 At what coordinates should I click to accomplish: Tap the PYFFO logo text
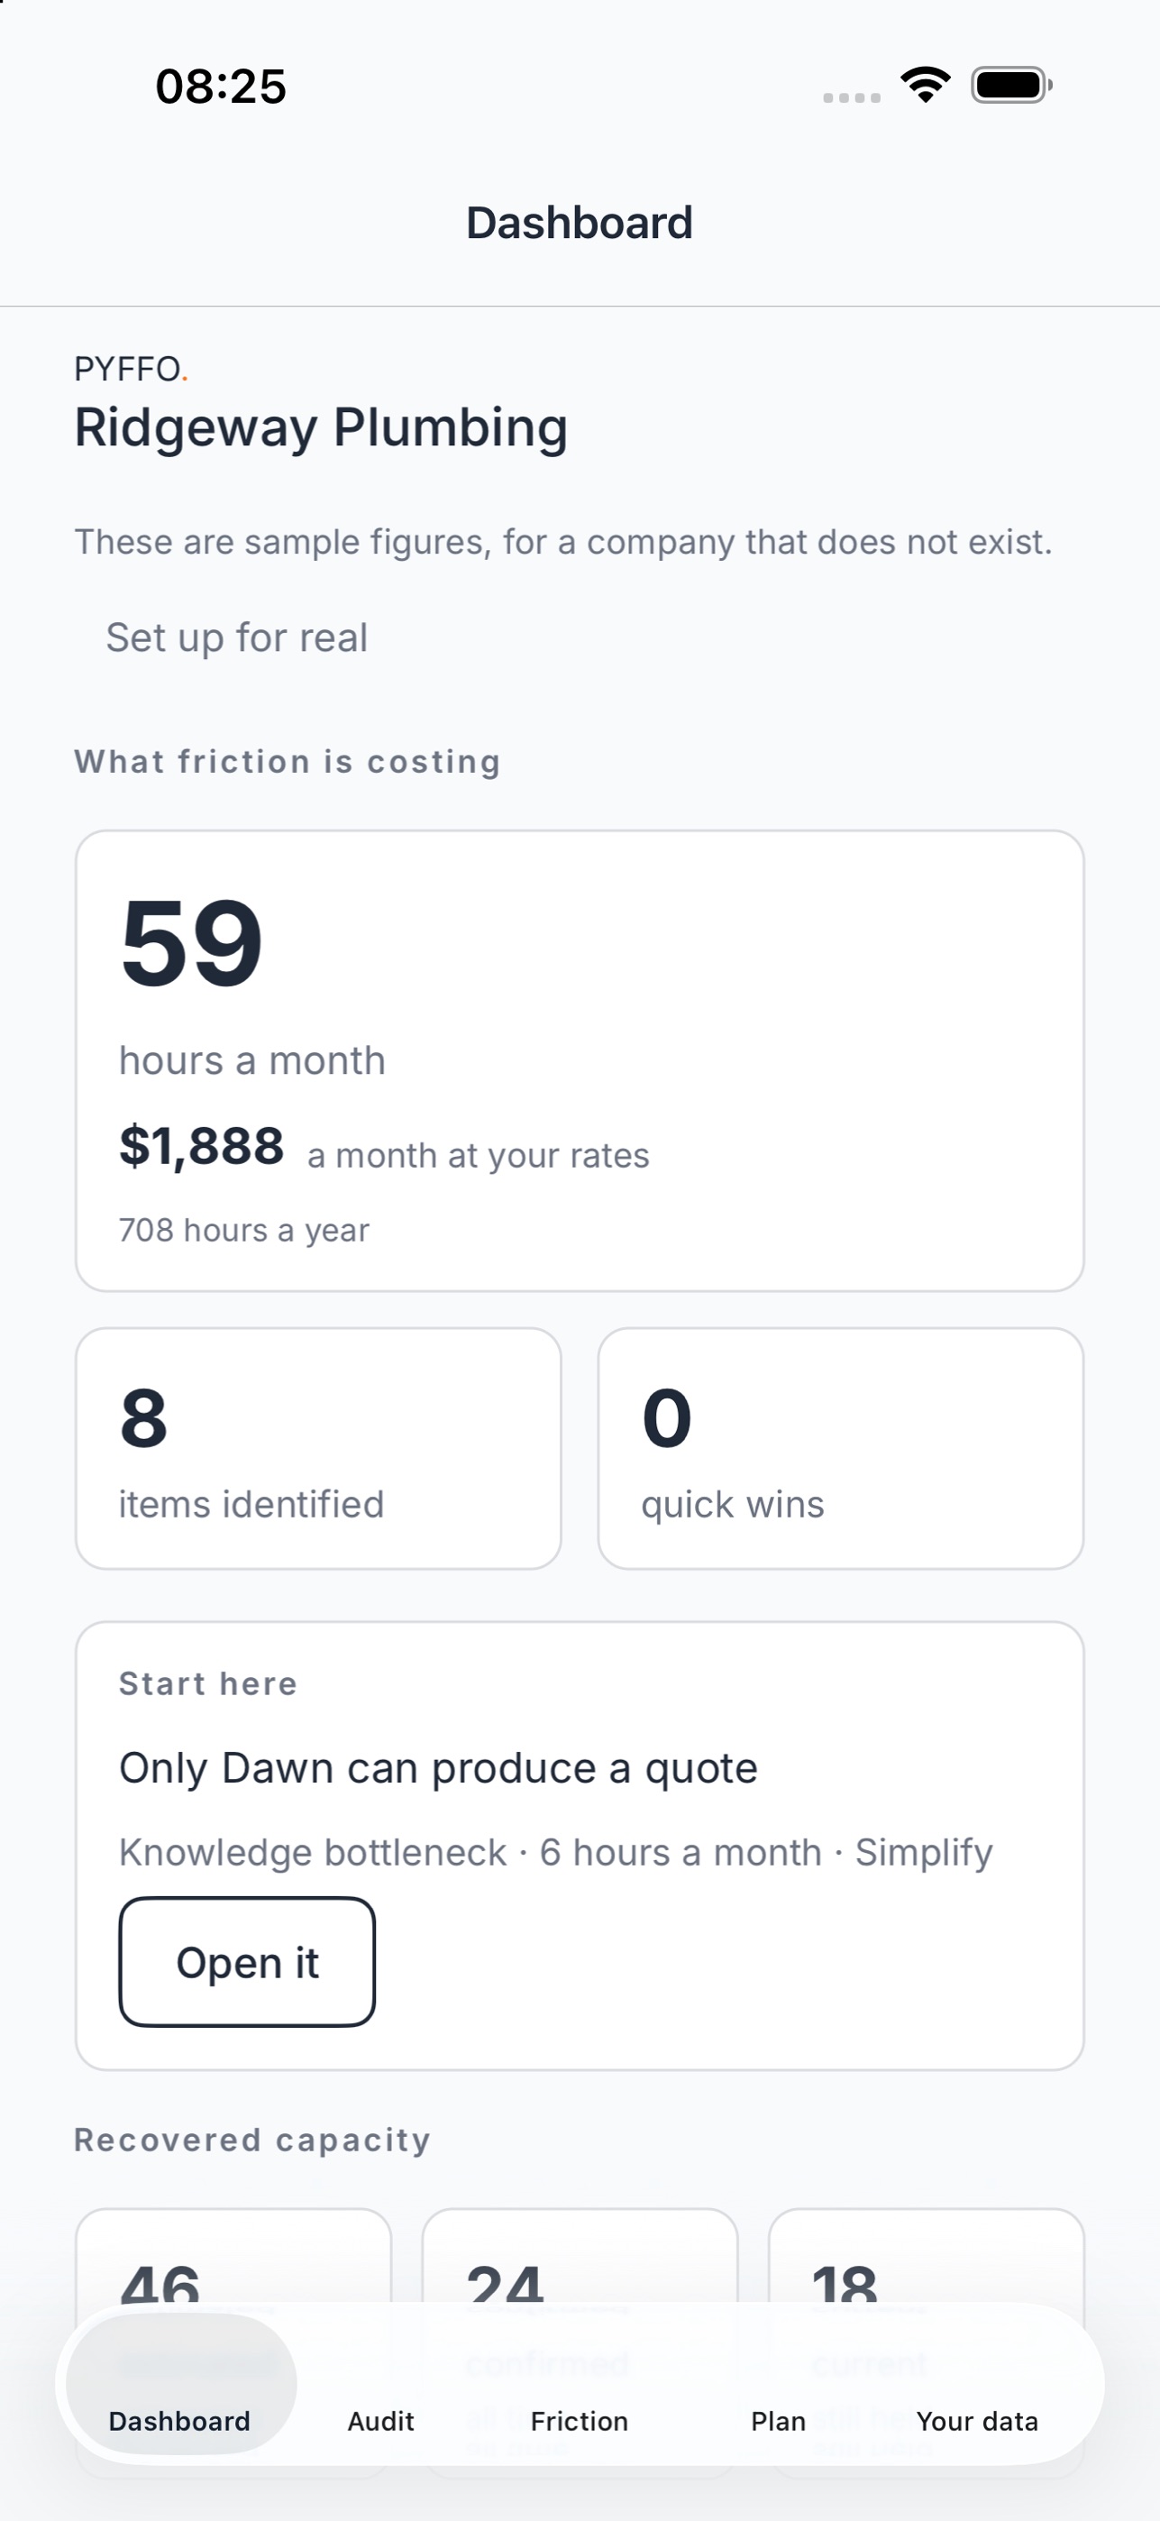(131, 369)
